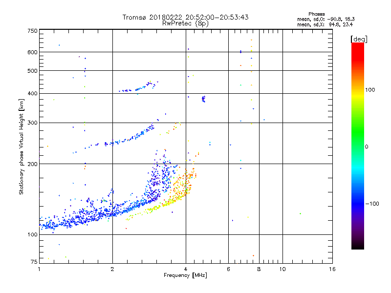Click the 'mean, sd,X: 94.8, 23.4' statistic
The height and width of the screenshot is (293, 391).
(325, 24)
